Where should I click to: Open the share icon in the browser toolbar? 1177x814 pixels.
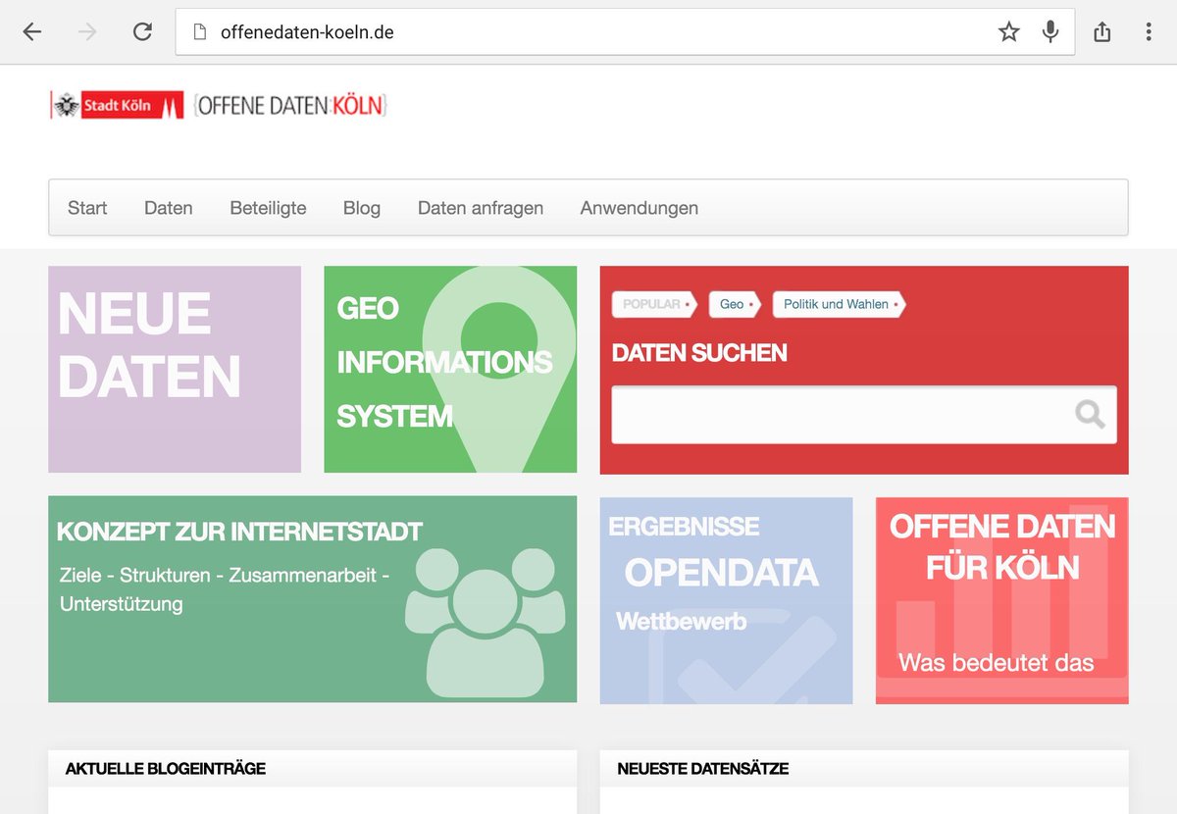[1102, 32]
